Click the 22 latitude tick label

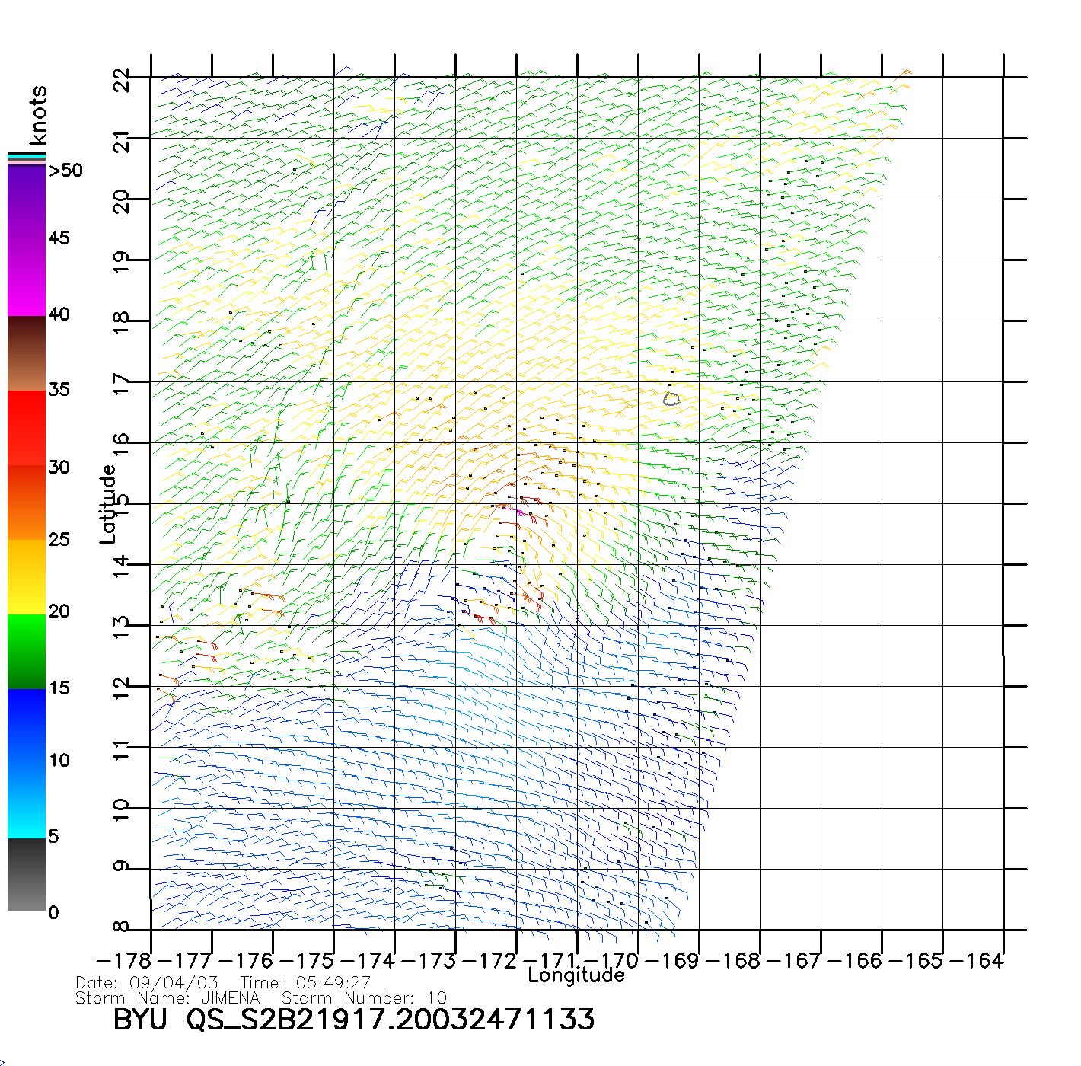122,80
